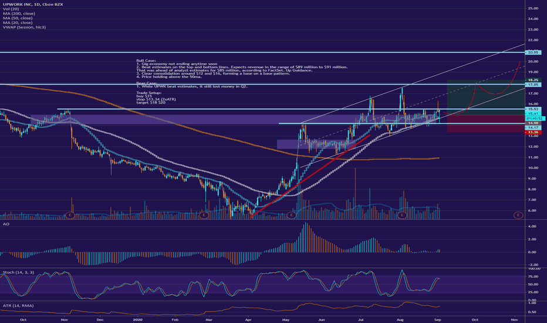Open the earnings marker in early May
This screenshot has width=547, height=323.
coord(291,215)
